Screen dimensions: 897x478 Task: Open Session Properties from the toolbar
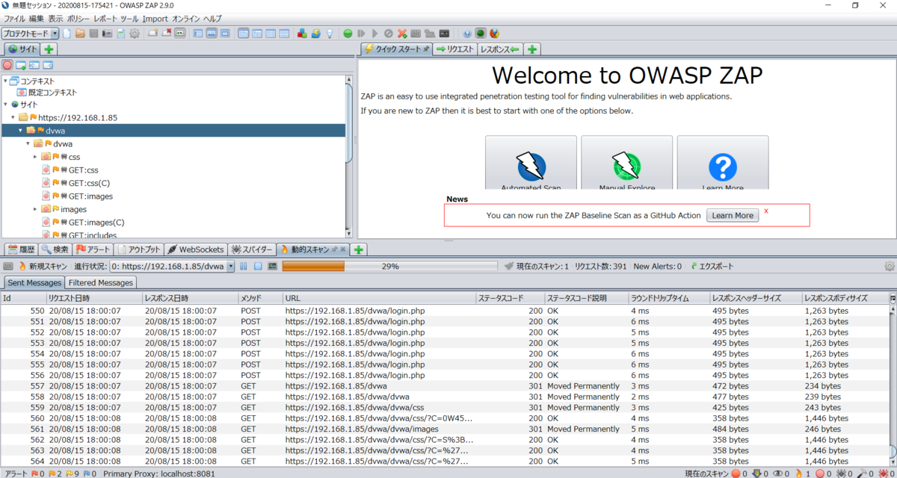pyautogui.click(x=120, y=34)
